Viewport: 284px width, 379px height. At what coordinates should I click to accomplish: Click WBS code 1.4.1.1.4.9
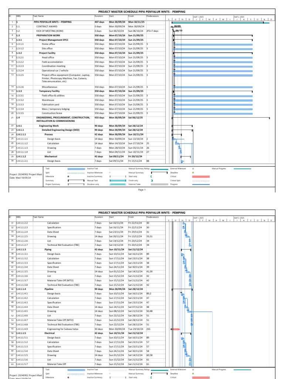coord(22,329)
